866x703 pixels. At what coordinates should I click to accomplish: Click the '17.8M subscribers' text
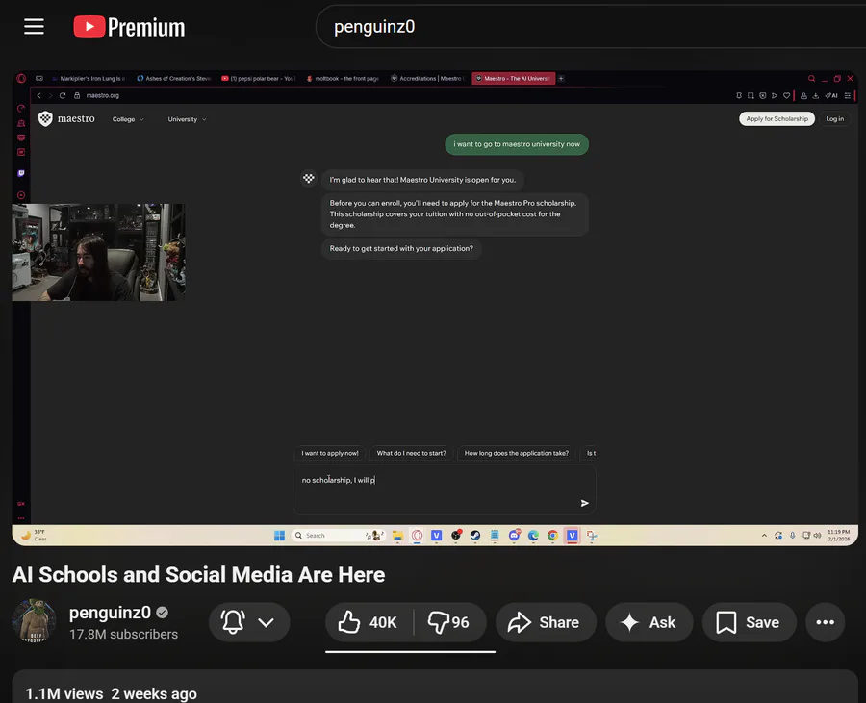[123, 634]
